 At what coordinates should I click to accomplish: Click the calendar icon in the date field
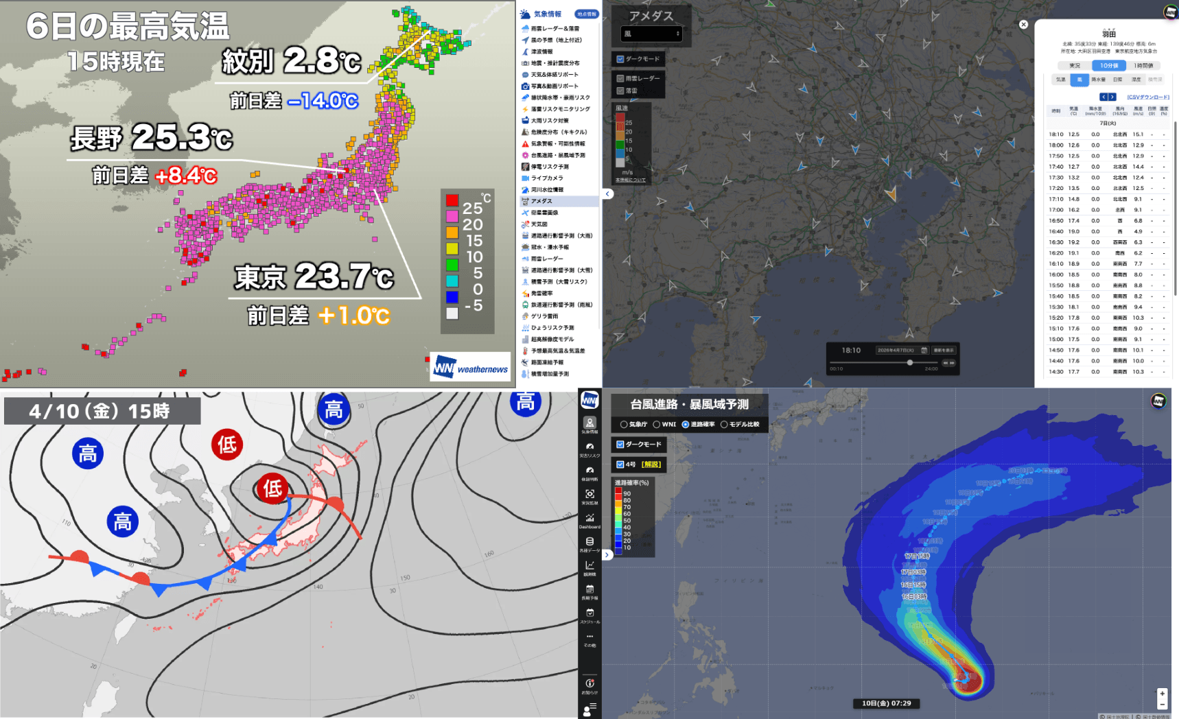[924, 350]
